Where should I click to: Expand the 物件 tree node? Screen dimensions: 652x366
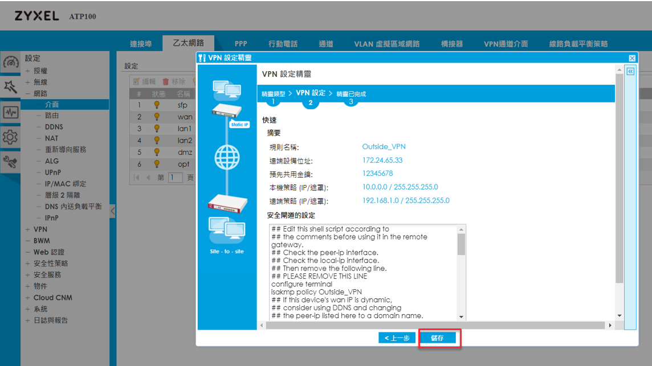click(x=27, y=286)
